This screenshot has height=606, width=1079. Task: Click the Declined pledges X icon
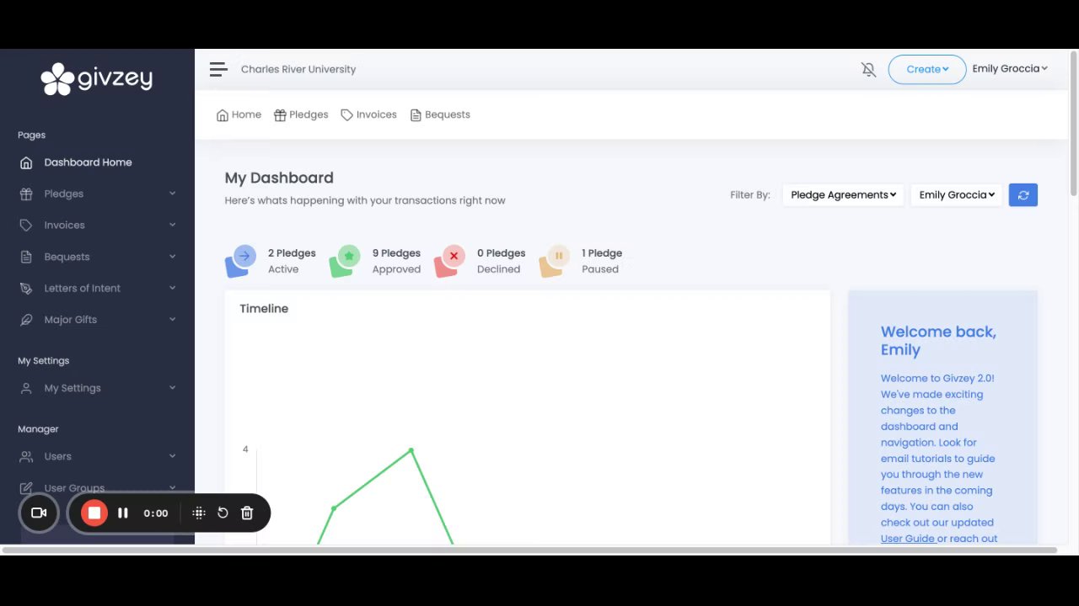tap(450, 260)
